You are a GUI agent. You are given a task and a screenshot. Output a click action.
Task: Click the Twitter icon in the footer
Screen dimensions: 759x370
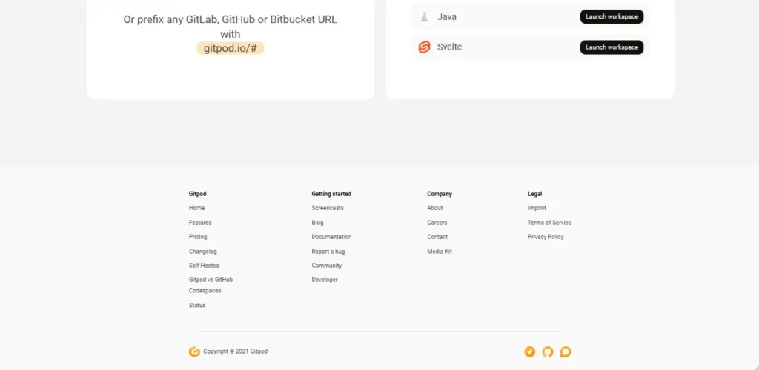[529, 352]
